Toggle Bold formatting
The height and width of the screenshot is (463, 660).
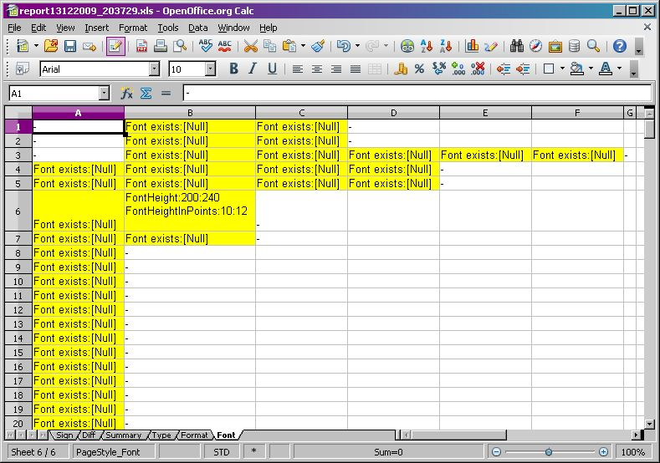click(233, 69)
